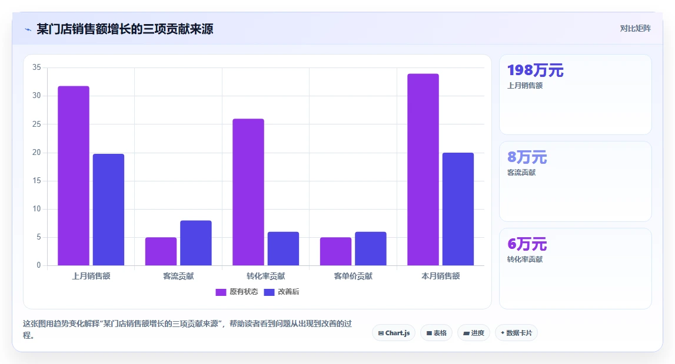The width and height of the screenshot is (675, 364).
Task: Click the blue 客单价贡献 bar
Action: point(371,248)
